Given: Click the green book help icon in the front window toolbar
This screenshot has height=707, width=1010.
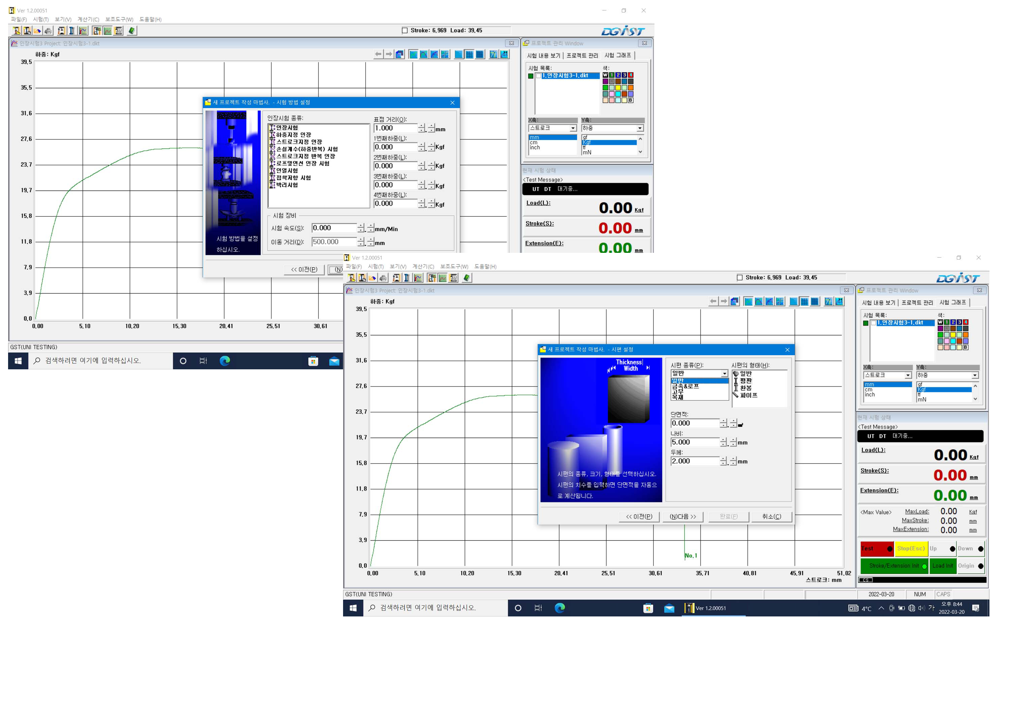Looking at the screenshot, I should 467,278.
